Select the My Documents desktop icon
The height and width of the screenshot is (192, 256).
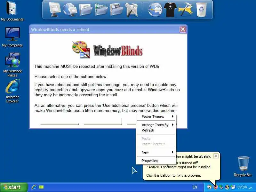tap(12, 11)
